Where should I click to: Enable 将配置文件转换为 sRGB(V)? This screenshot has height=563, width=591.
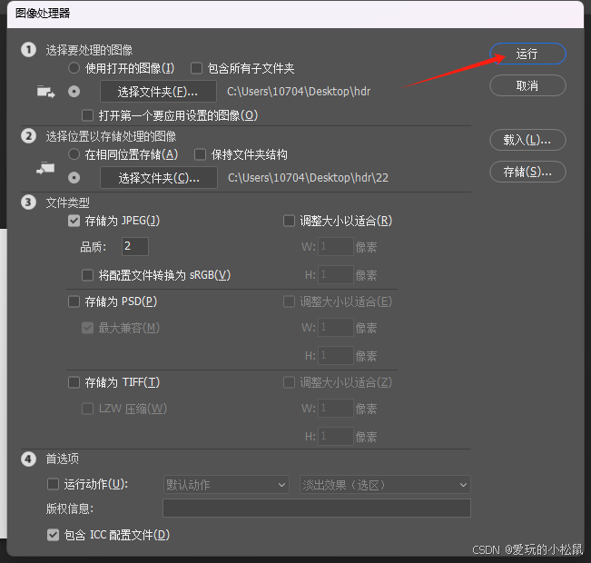[x=87, y=275]
